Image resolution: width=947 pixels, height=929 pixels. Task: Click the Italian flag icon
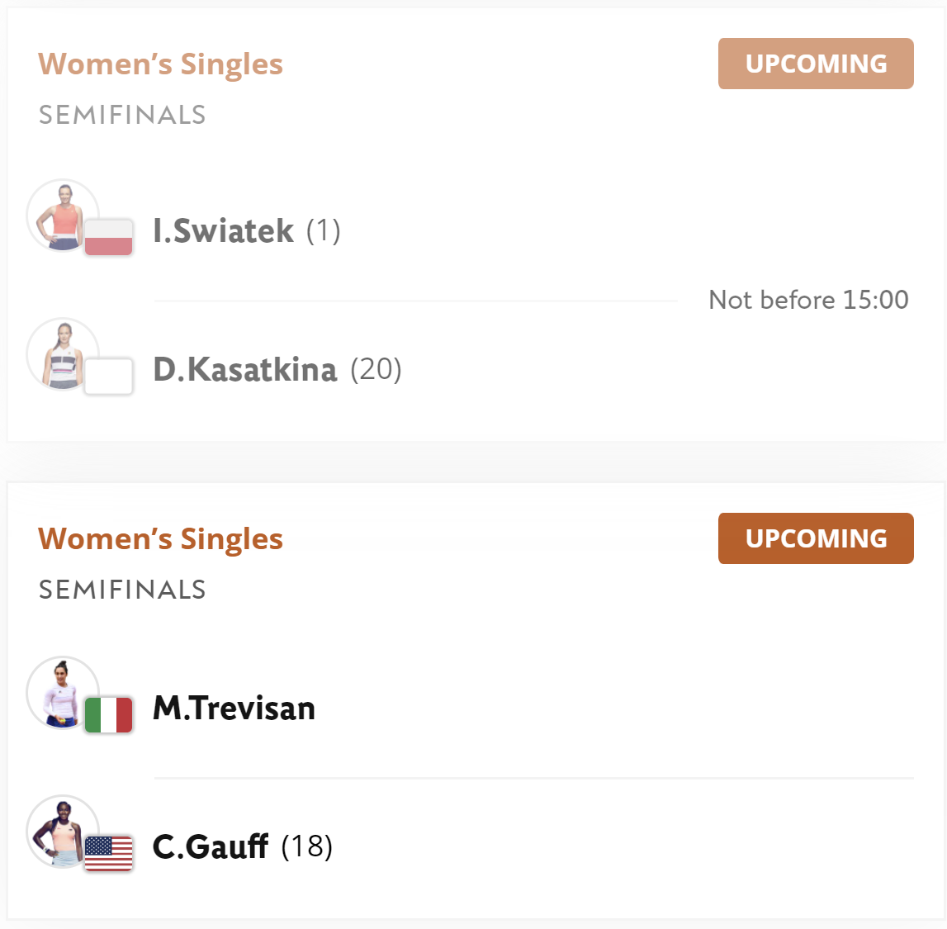pos(109,714)
